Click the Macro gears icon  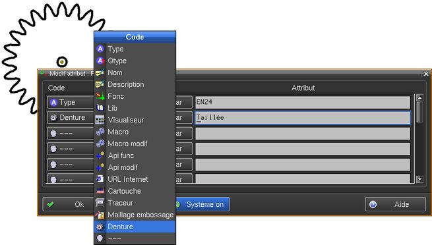[x=100, y=132]
